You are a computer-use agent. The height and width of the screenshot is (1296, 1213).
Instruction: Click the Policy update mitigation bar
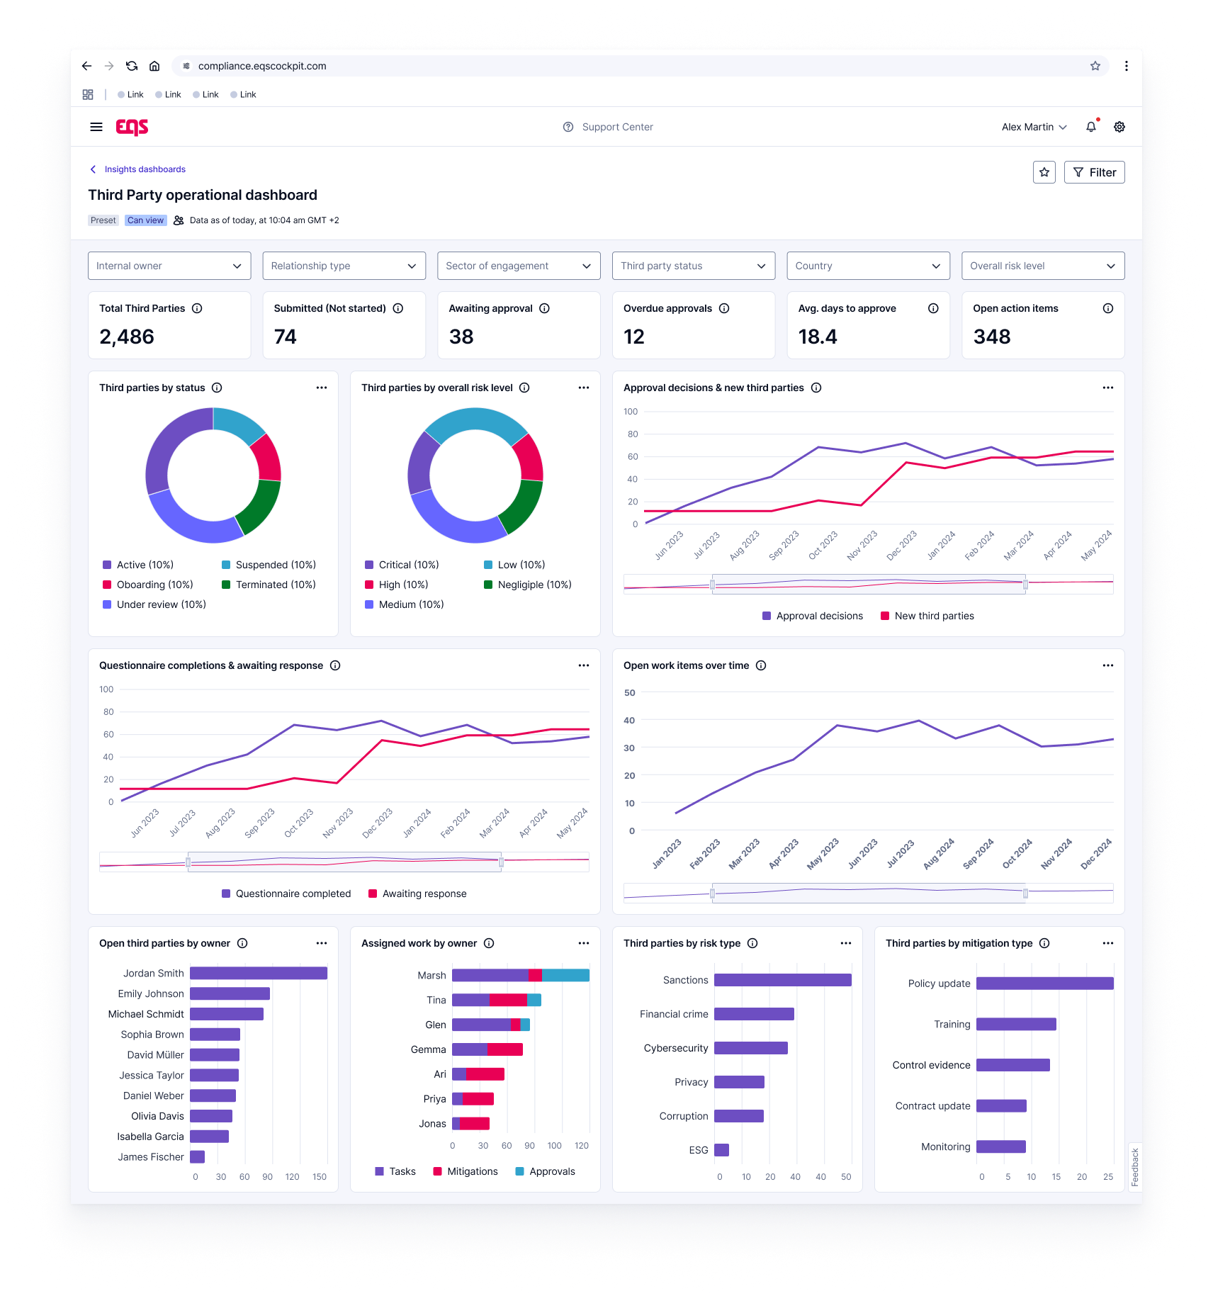[1045, 984]
